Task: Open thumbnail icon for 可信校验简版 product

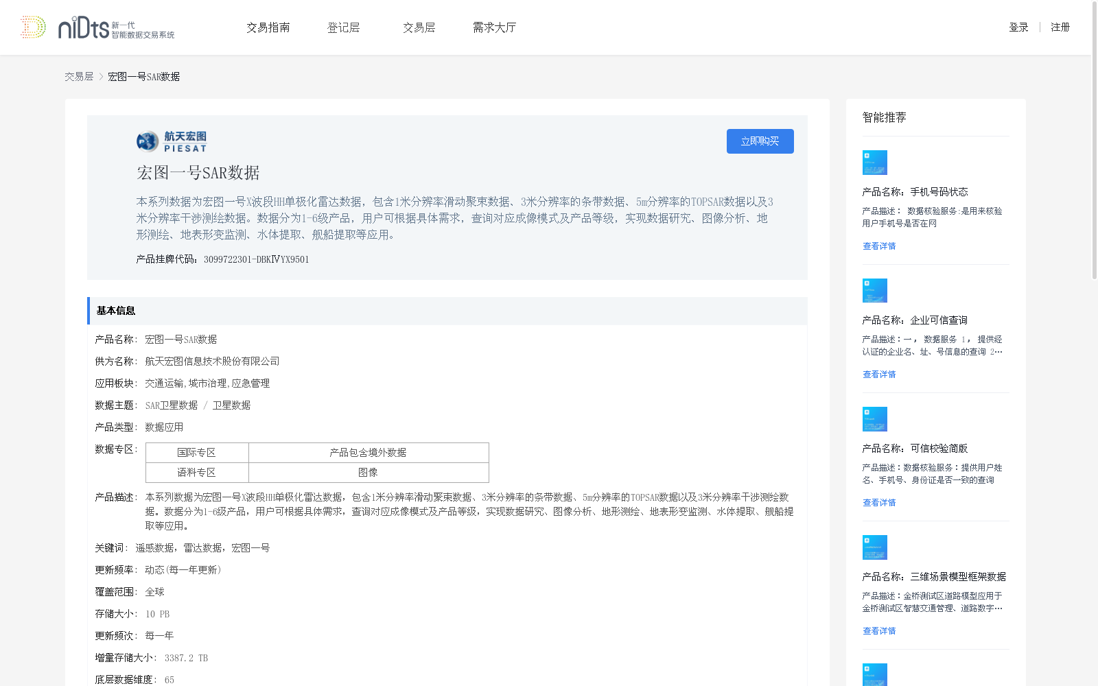Action: click(875, 419)
